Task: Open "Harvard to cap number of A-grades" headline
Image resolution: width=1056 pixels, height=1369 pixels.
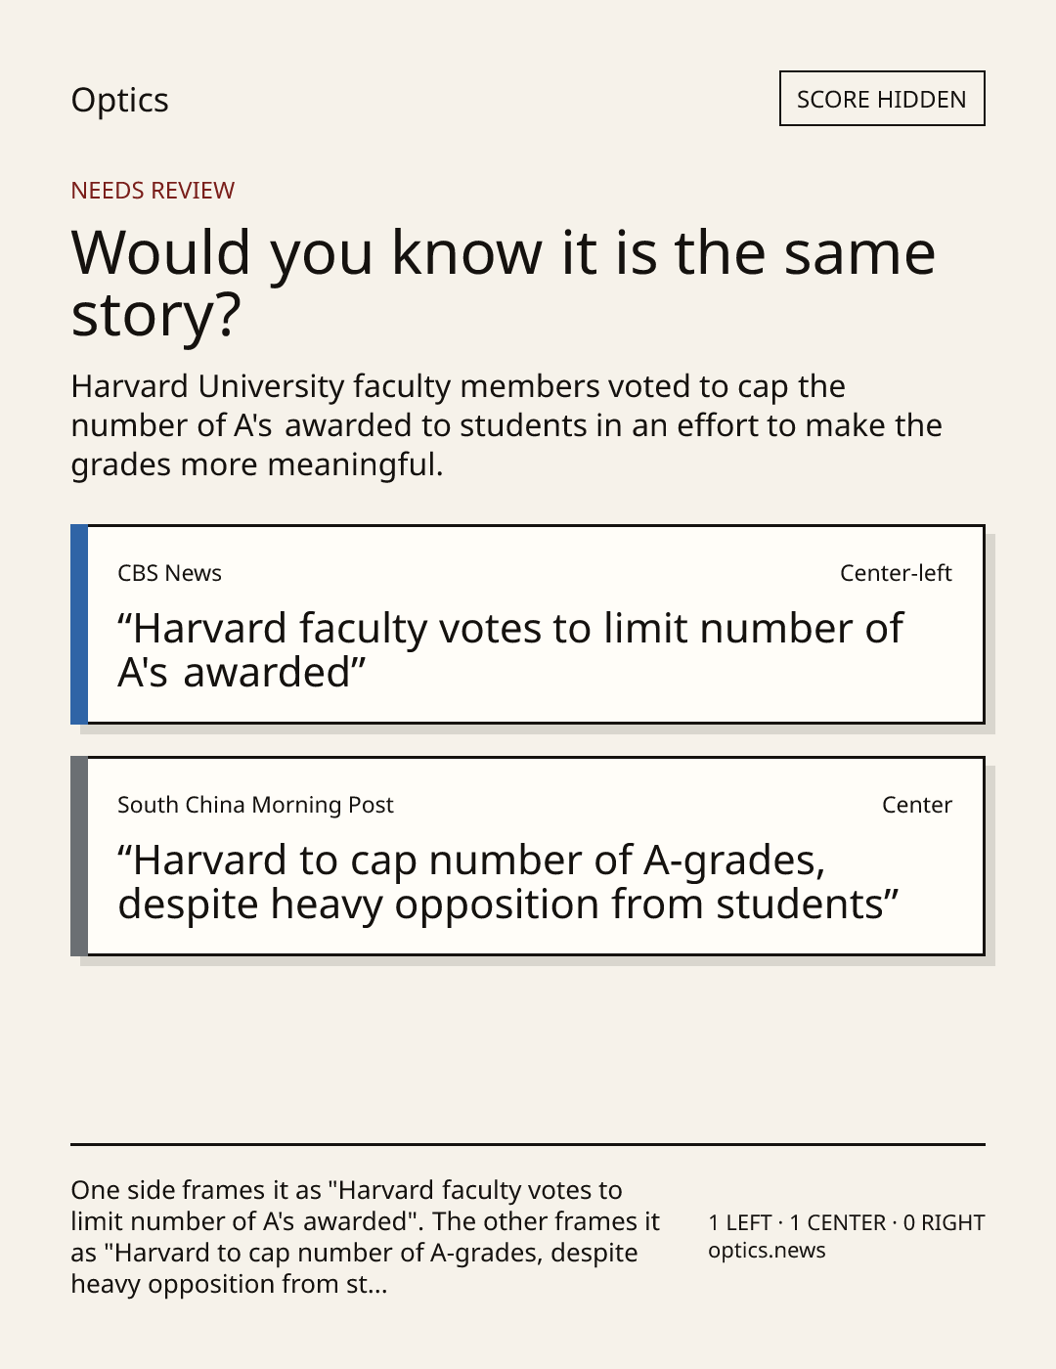Action: [508, 882]
